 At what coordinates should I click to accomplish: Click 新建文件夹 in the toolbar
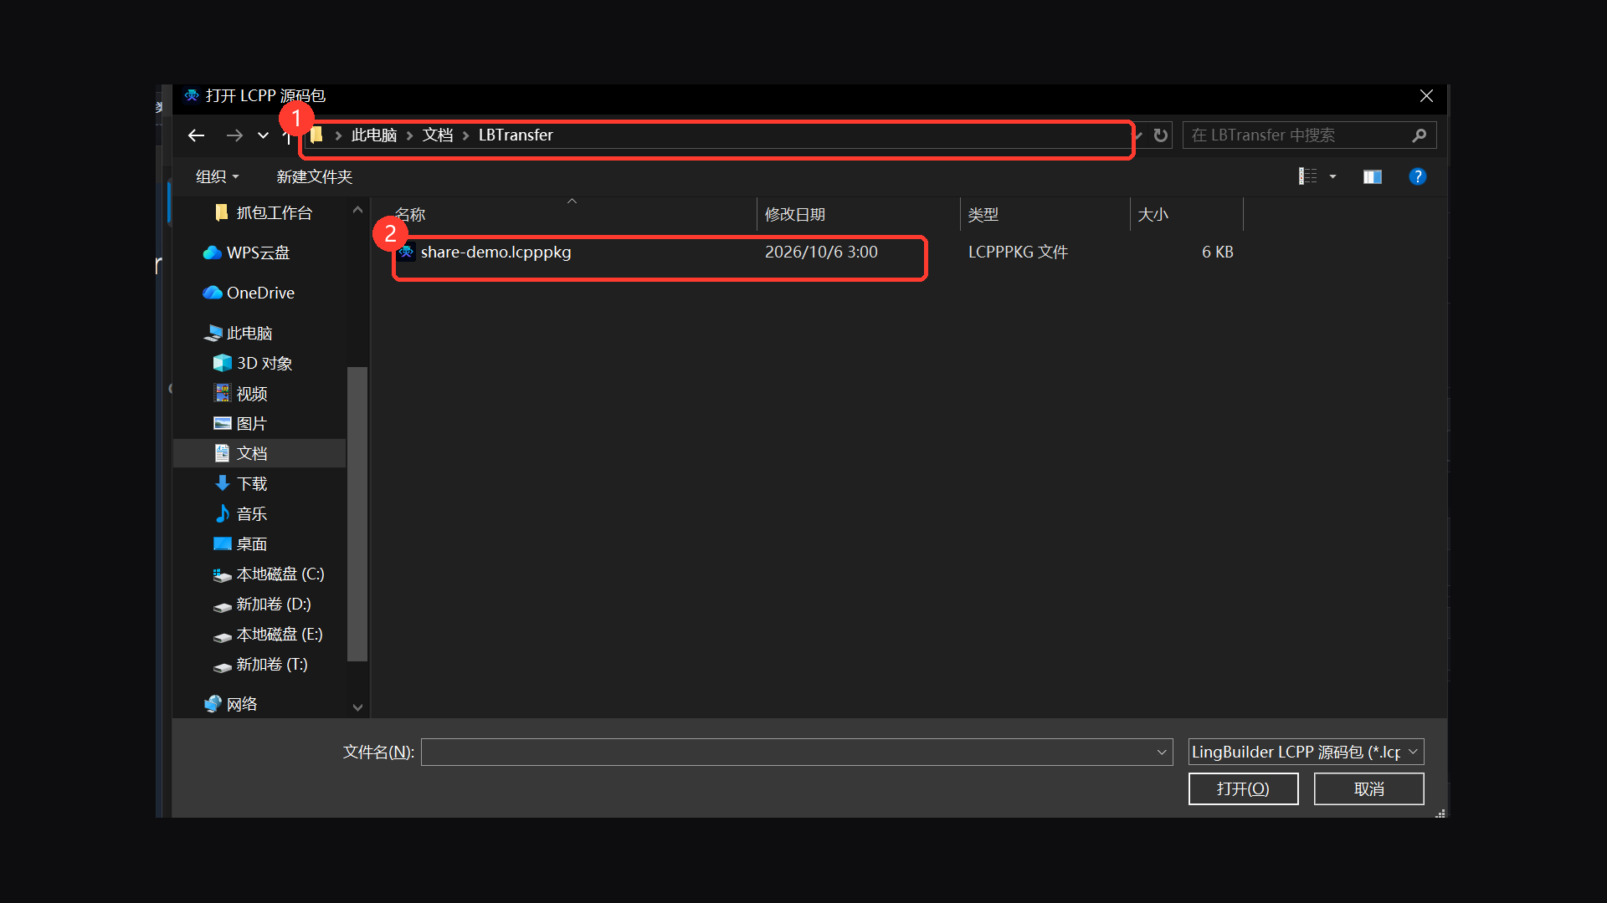(315, 176)
